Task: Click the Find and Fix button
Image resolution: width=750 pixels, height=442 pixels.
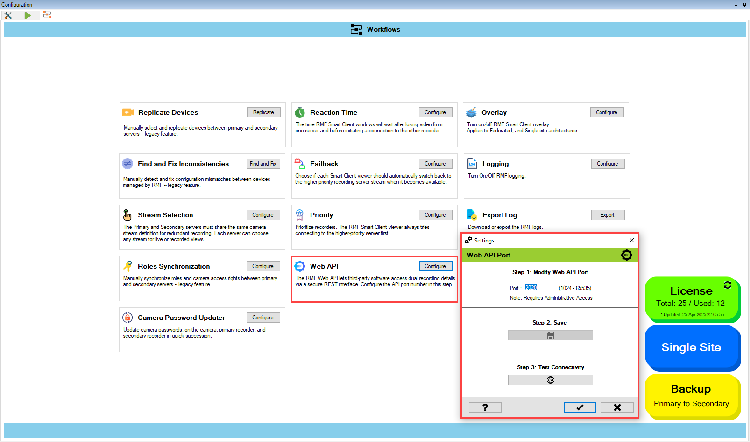Action: pyautogui.click(x=263, y=164)
